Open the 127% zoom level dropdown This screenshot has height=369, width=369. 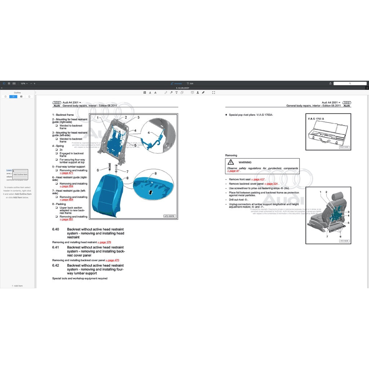[x=24, y=83]
